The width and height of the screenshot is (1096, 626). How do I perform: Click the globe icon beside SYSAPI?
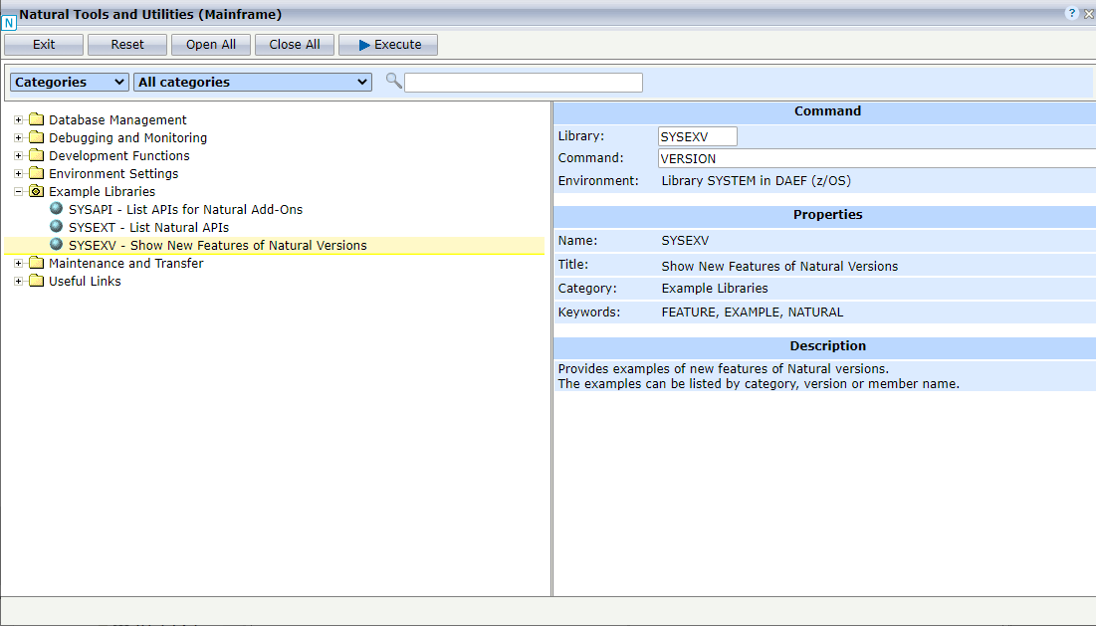tap(56, 209)
